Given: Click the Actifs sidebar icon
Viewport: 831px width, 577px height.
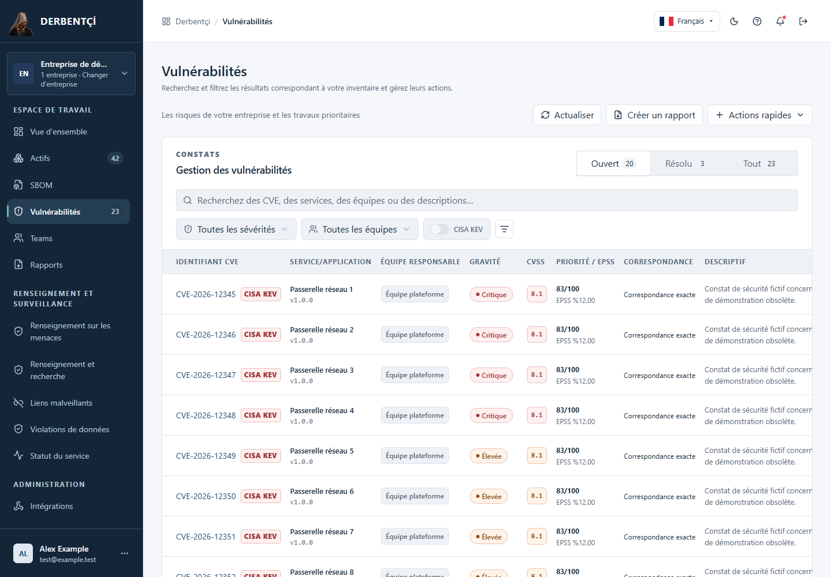Looking at the screenshot, I should (18, 158).
